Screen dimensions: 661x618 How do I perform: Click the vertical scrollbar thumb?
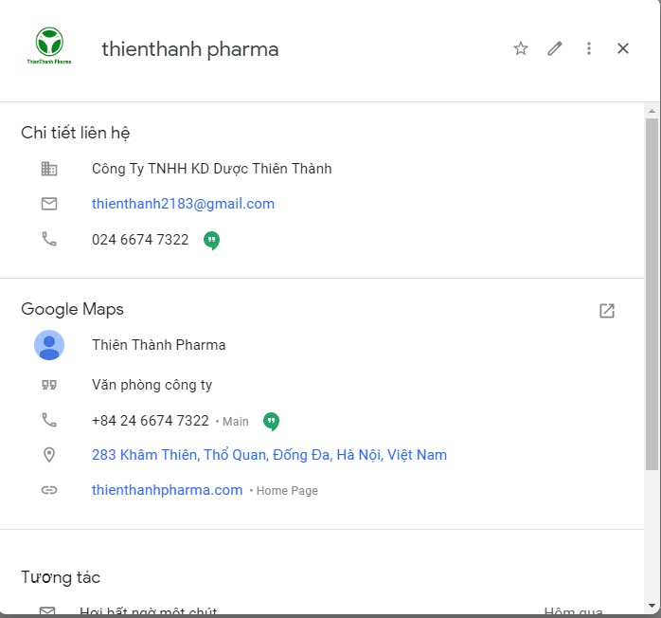tap(652, 294)
